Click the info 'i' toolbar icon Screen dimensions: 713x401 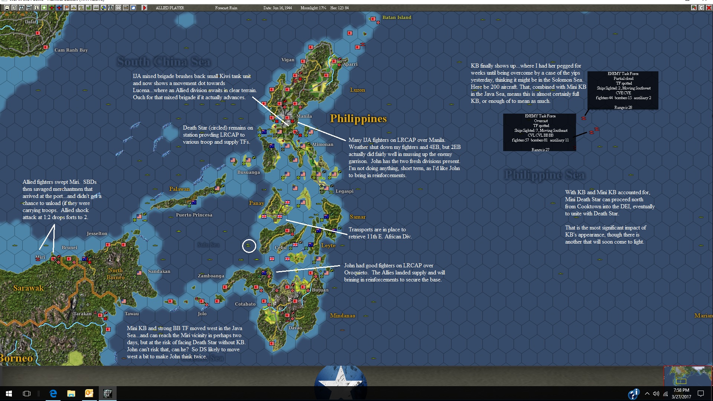pyautogui.click(x=37, y=7)
